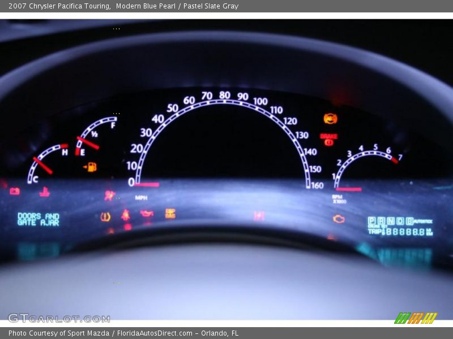Click the RPM X1000 label
Screen dimensions: 453x339
339,199
